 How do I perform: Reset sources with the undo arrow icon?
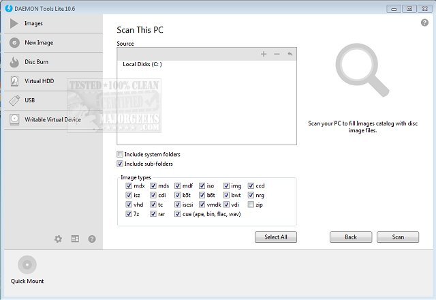tap(290, 54)
